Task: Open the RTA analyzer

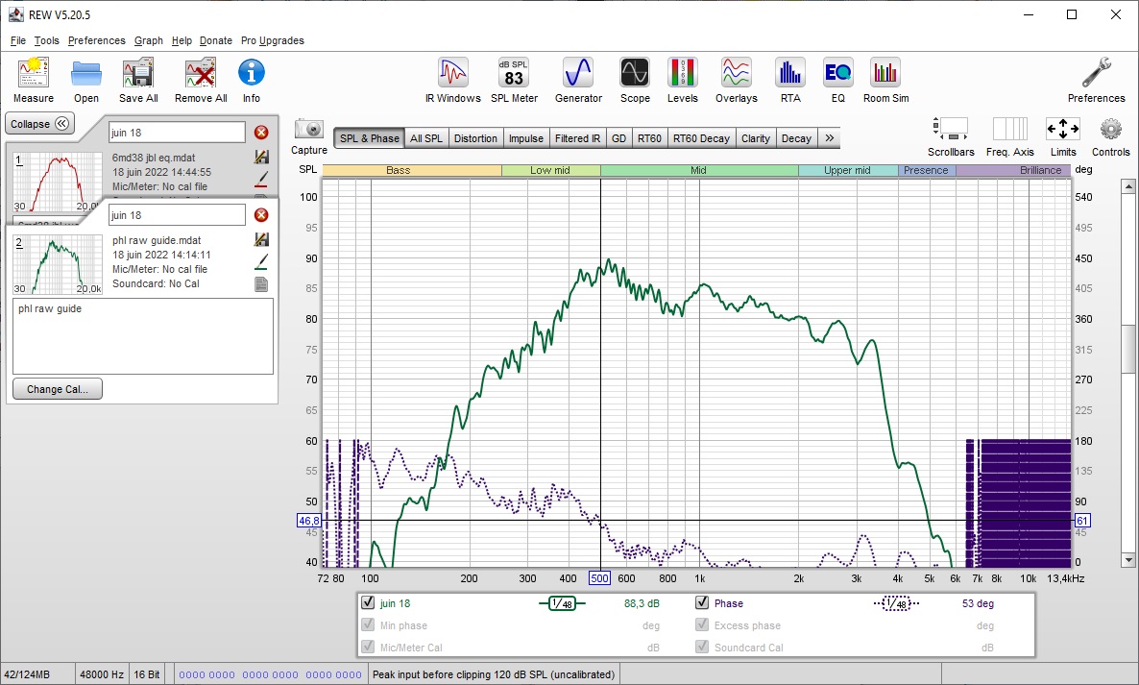Action: tap(790, 80)
